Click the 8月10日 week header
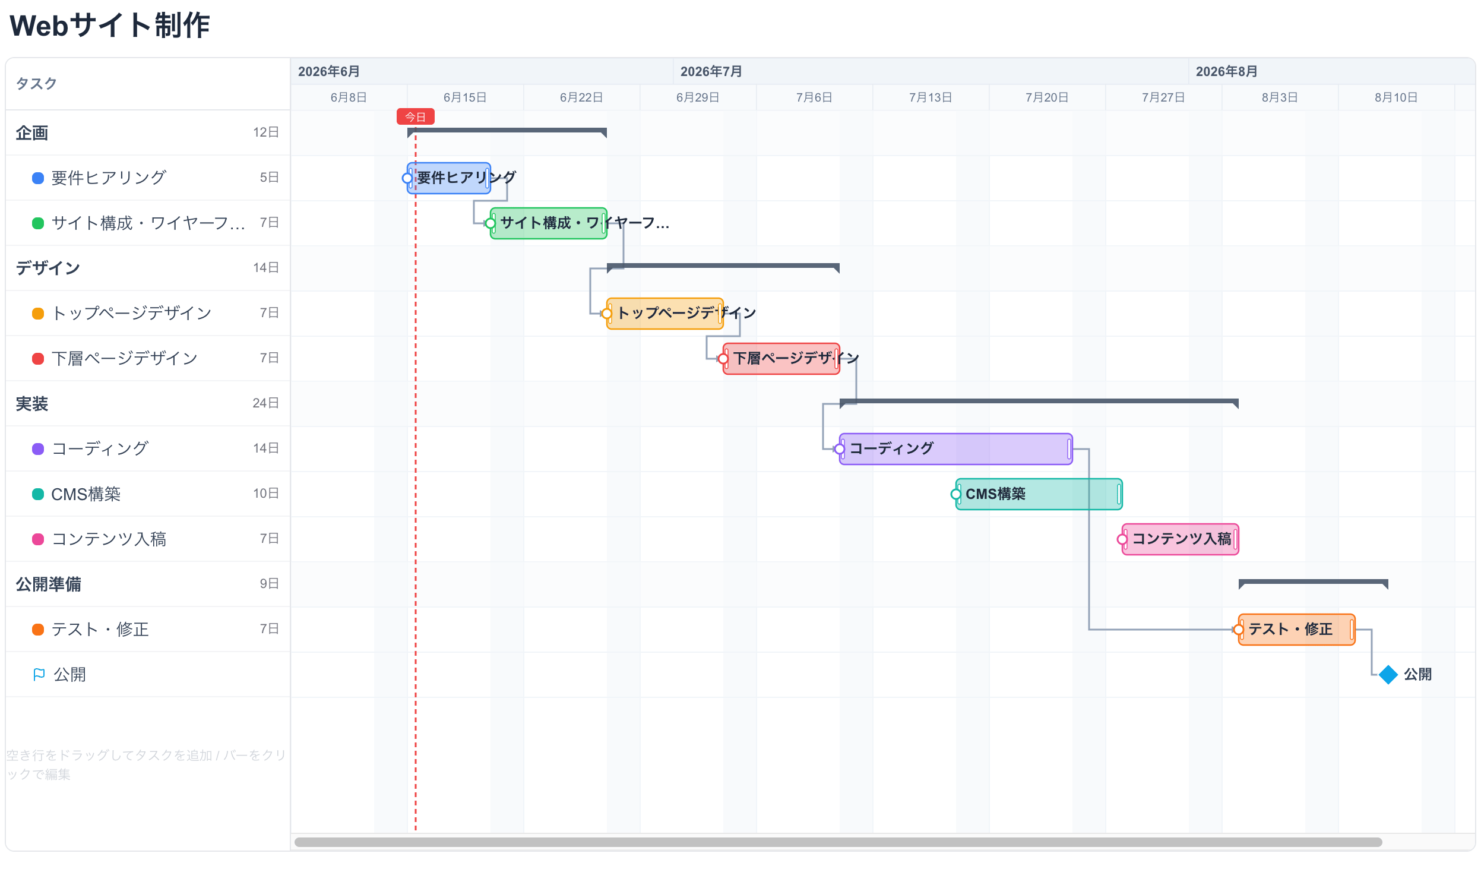Viewport: 1481px width, 885px height. (1395, 97)
